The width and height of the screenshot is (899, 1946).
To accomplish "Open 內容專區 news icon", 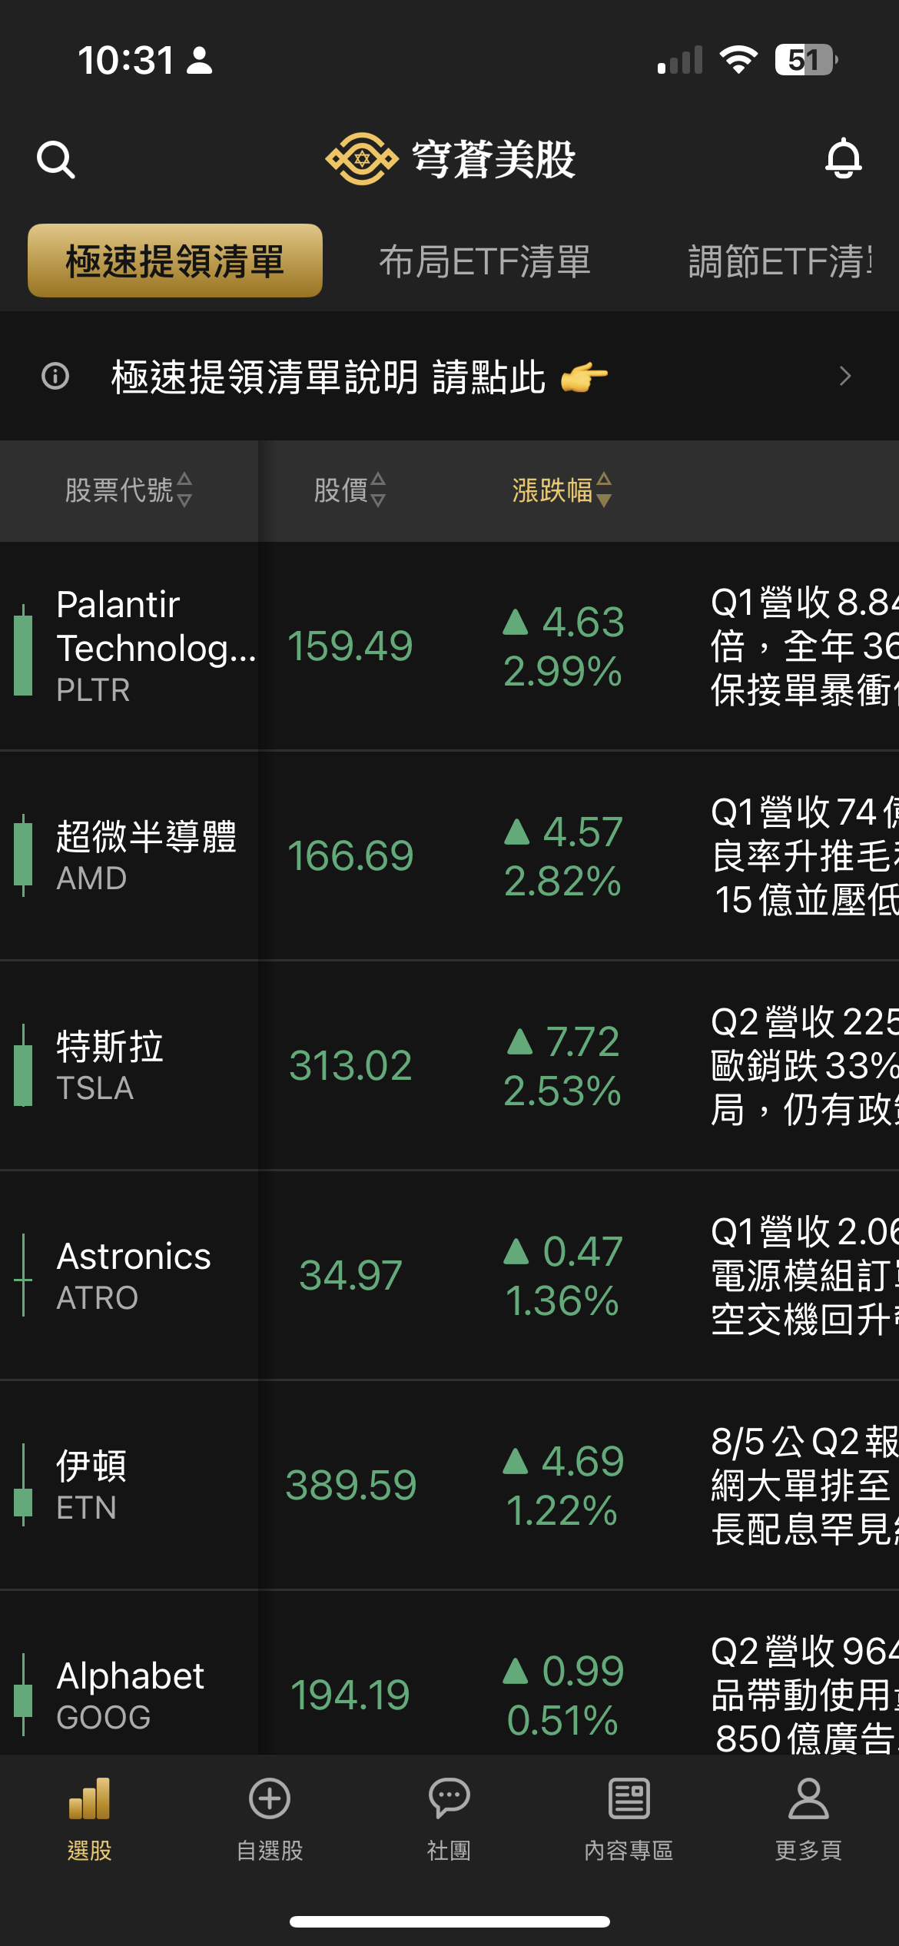I will (x=629, y=1798).
